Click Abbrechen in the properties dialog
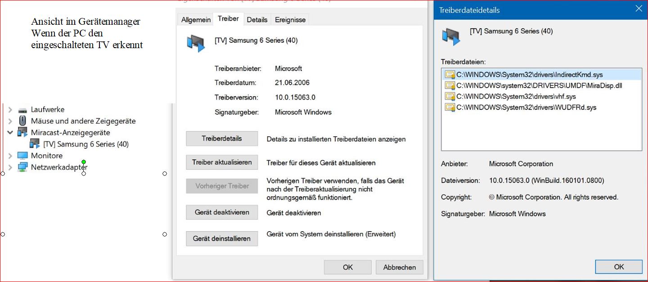Screen dimensions: 648x282 [400, 267]
